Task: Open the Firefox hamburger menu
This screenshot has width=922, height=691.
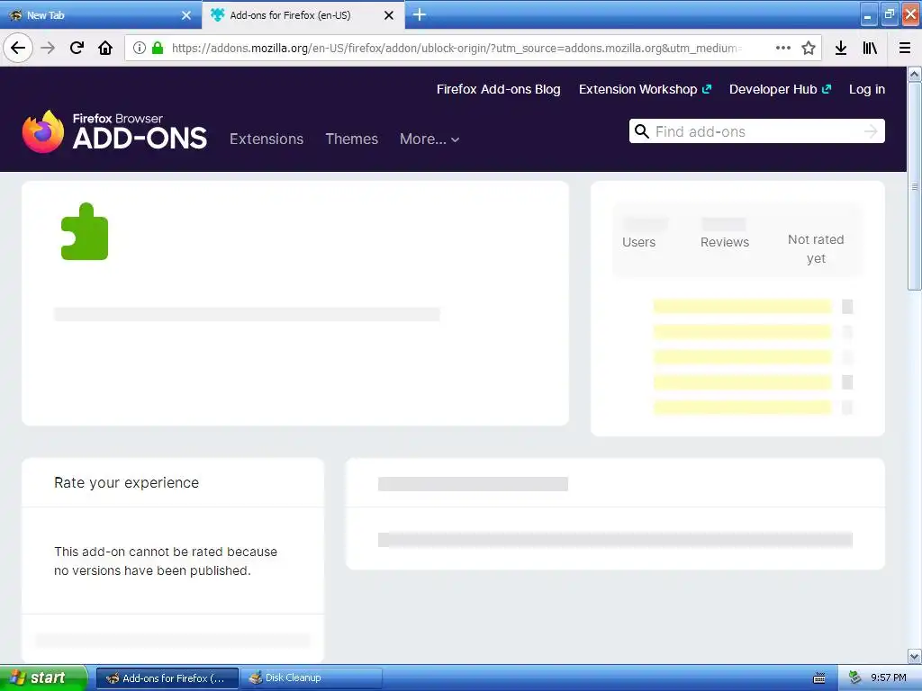Action: tap(904, 48)
